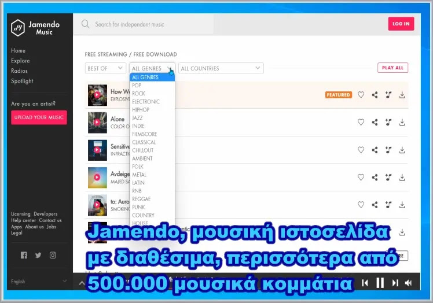Open Jamendo Twitter page icon
The height and width of the screenshot is (303, 433).
tap(38, 255)
